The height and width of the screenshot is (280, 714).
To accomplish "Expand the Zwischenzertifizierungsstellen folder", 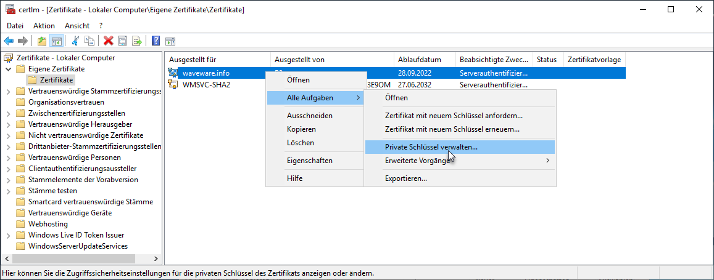I will [8, 113].
